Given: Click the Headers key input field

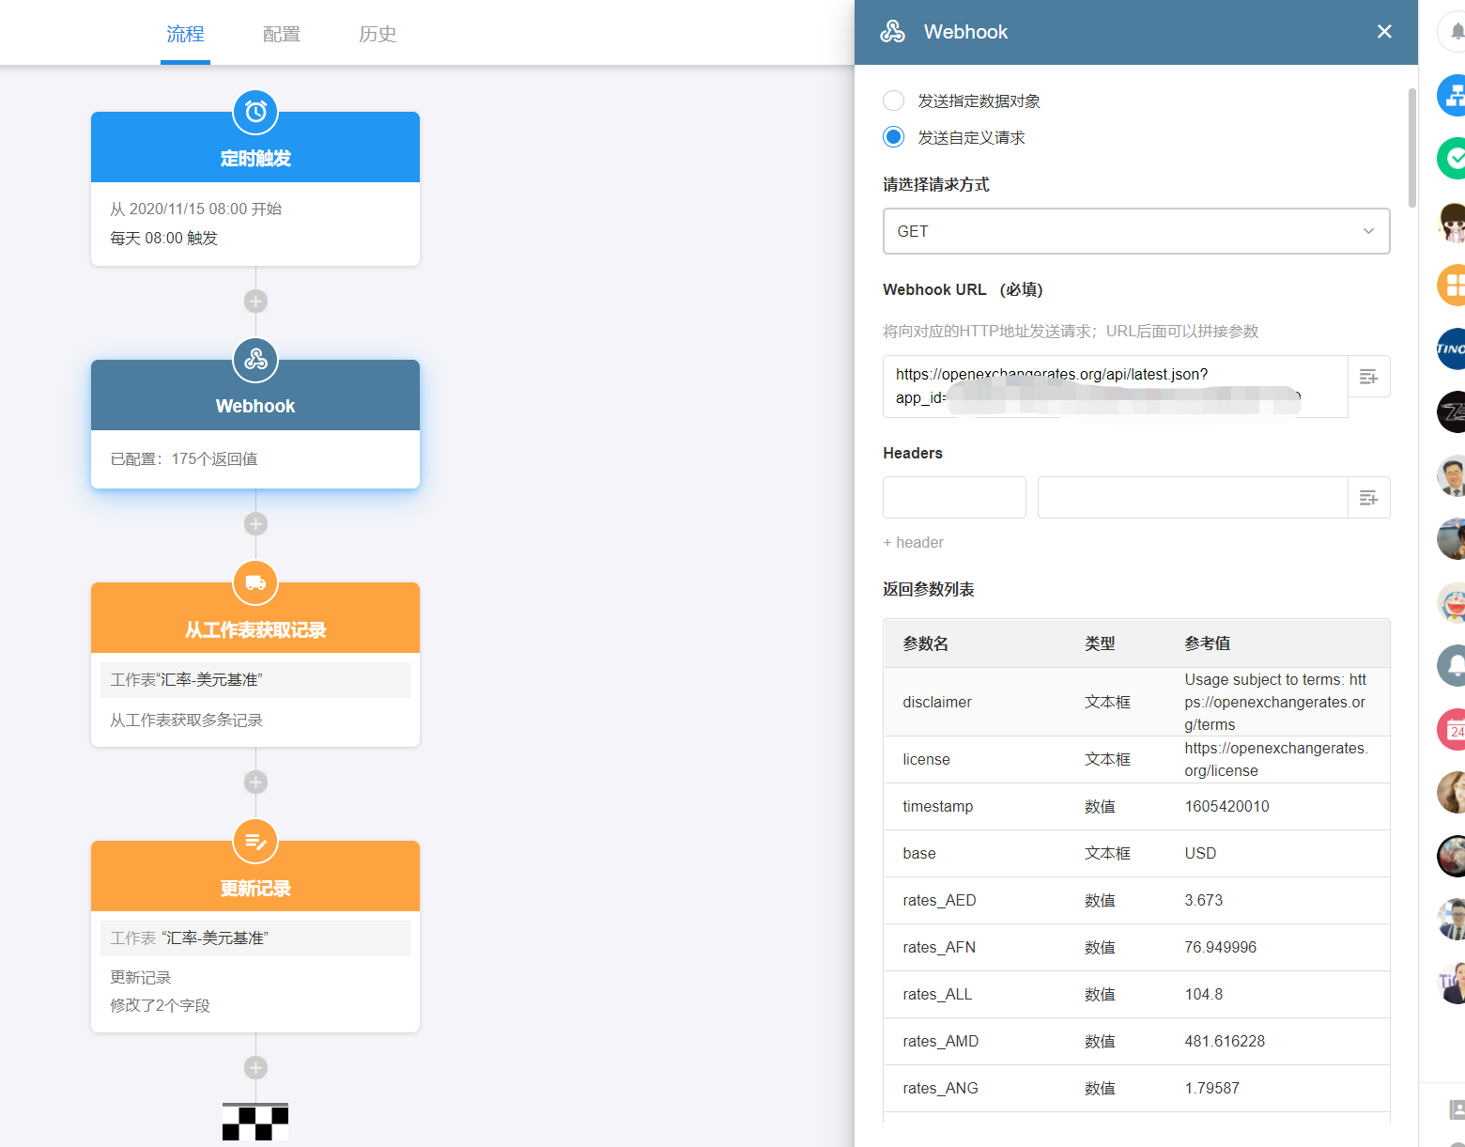Looking at the screenshot, I should click(x=954, y=498).
